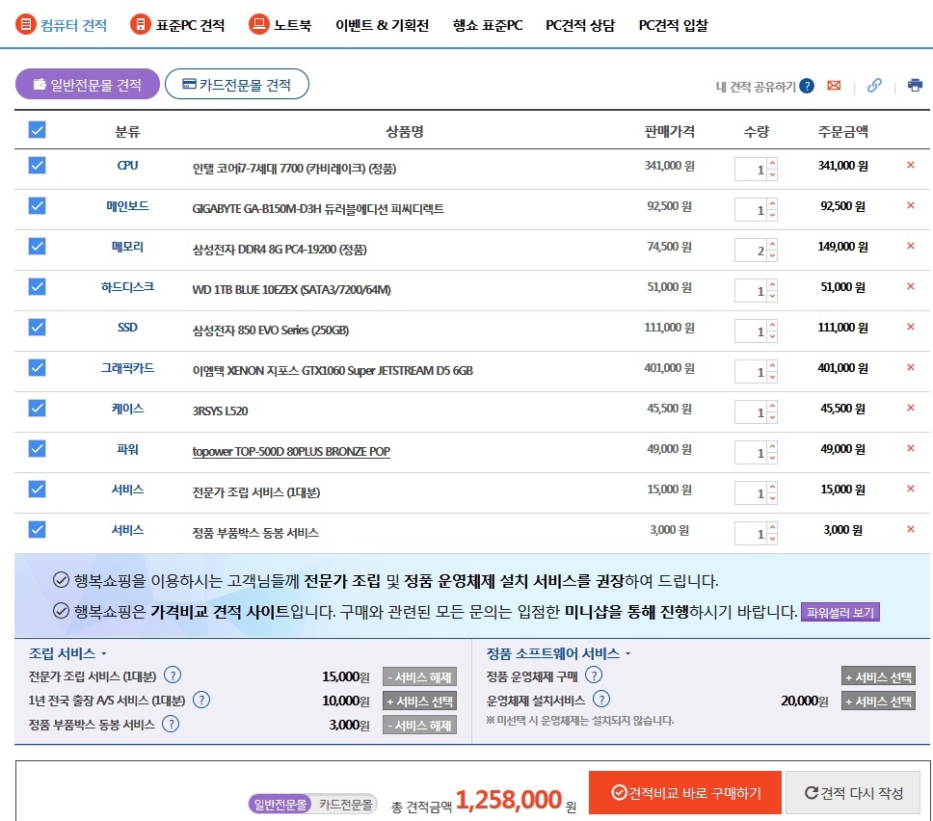933x821 pixels.
Task: Delete the 그래픽카드 item using red X
Action: 910,368
